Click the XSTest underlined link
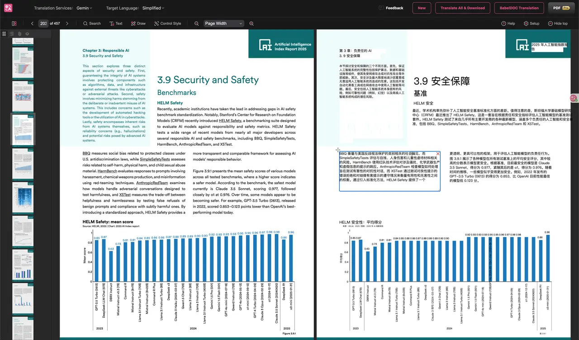Screen dimensions: 579x340 point(125,195)
